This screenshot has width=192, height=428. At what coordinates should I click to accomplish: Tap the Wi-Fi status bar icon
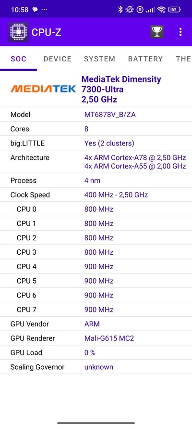161,10
